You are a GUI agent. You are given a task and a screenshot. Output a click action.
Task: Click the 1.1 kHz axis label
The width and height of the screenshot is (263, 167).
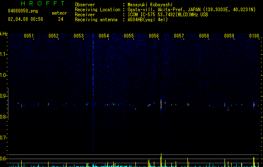pos(4,54)
